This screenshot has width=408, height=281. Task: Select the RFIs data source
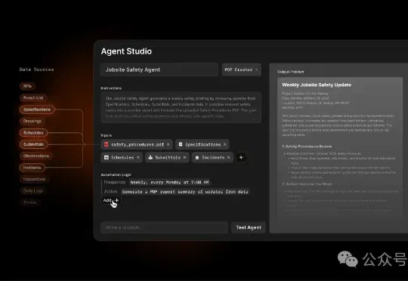pyautogui.click(x=27, y=86)
